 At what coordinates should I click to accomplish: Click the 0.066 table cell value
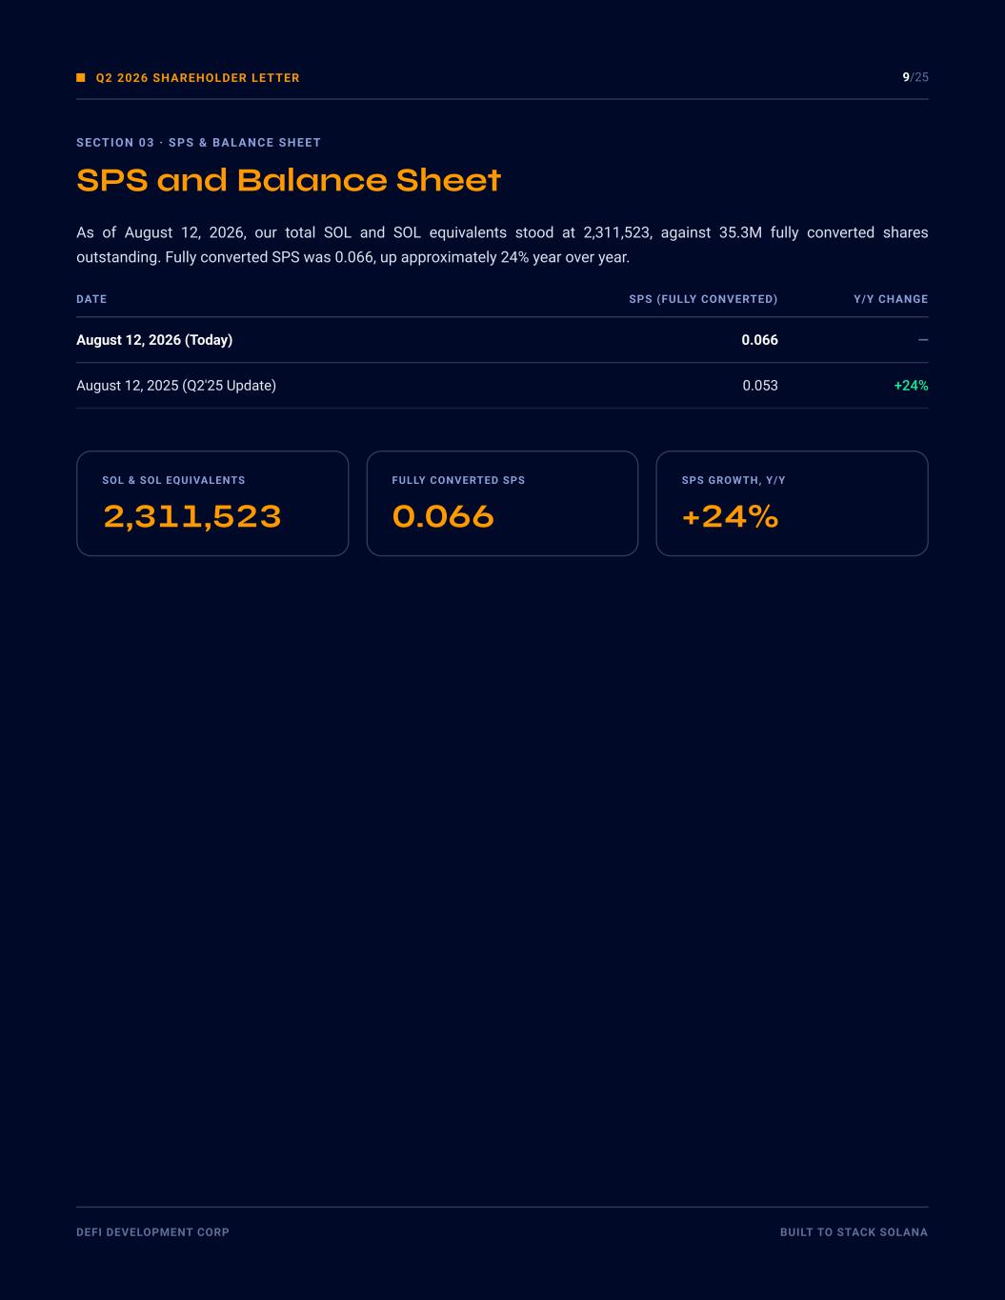[x=759, y=340]
